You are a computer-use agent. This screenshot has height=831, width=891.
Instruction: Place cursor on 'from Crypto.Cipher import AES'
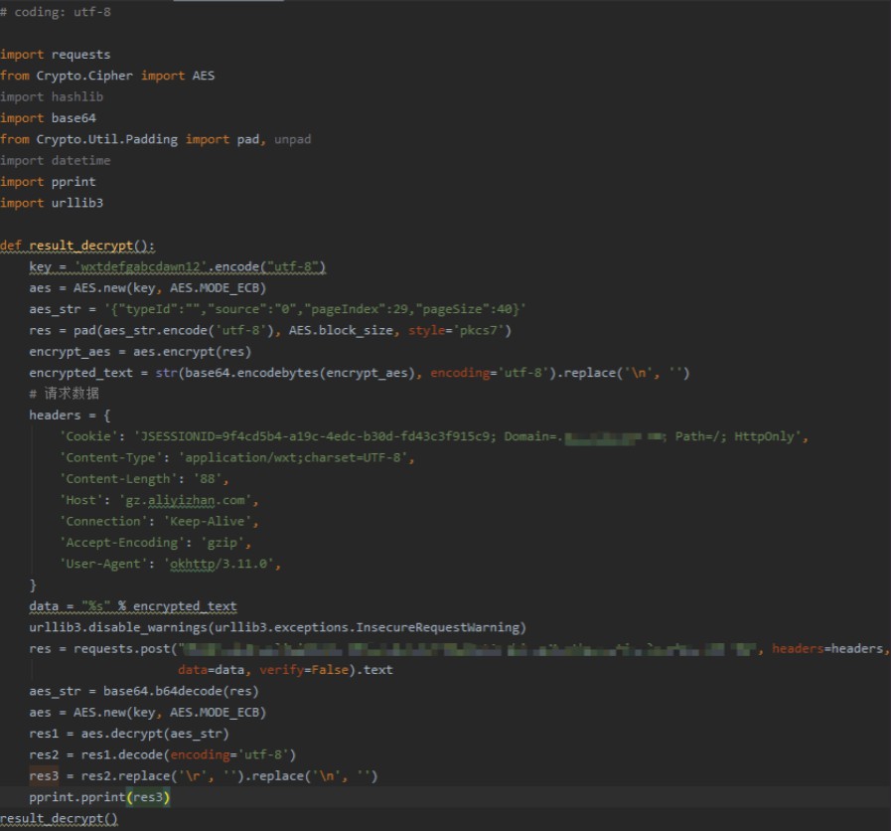[107, 76]
